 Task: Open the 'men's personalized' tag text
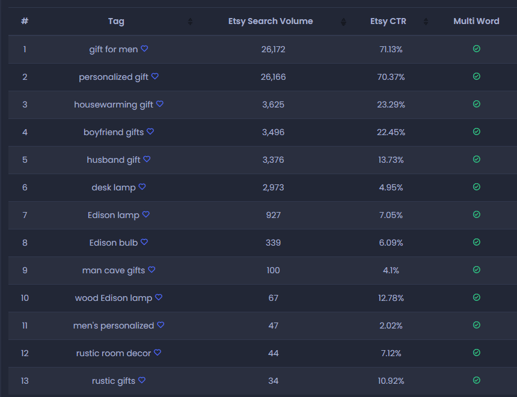pyautogui.click(x=114, y=326)
